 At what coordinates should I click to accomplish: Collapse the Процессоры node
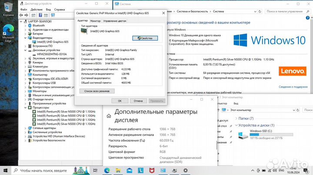coord(25,107)
